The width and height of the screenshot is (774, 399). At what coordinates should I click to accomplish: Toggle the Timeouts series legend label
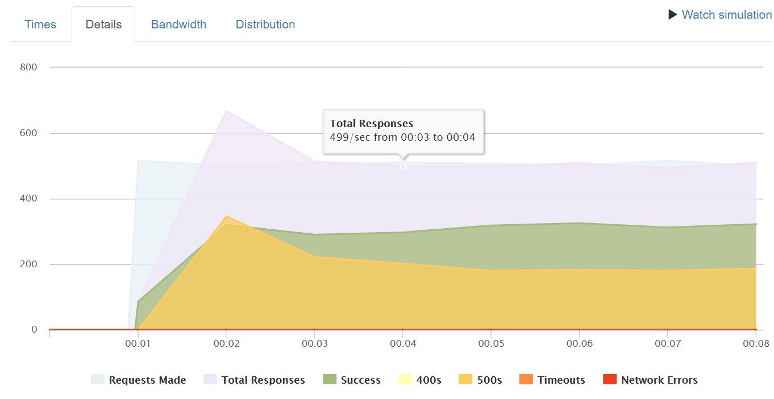(x=561, y=380)
